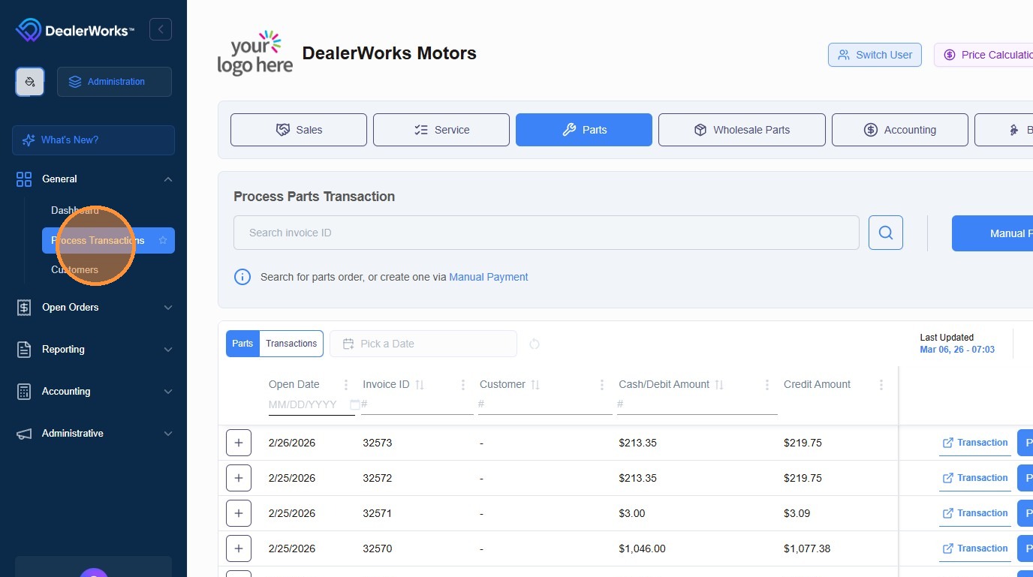The image size is (1033, 577).
Task: Open the Service tab
Action: 441,130
